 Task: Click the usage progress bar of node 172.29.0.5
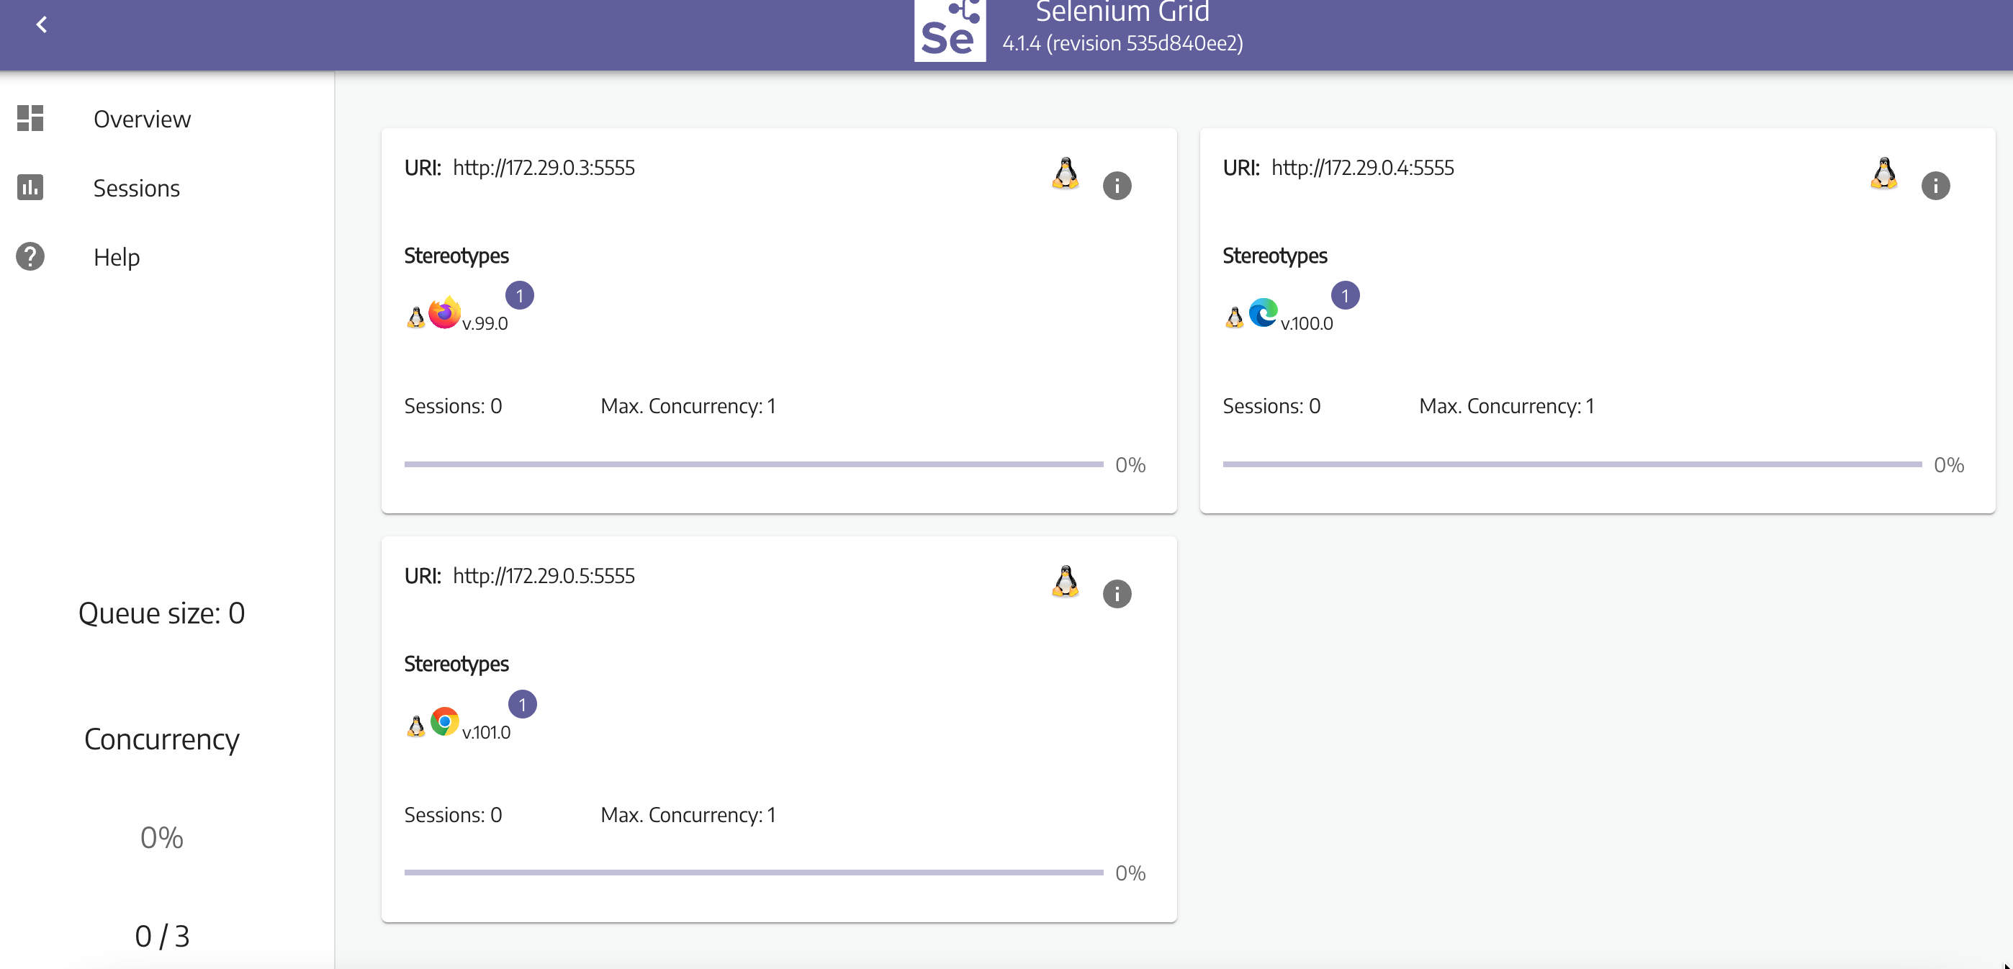coord(753,872)
